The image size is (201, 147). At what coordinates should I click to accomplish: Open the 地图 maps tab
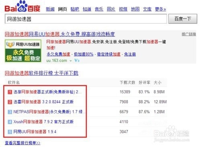pyautogui.click(x=135, y=9)
